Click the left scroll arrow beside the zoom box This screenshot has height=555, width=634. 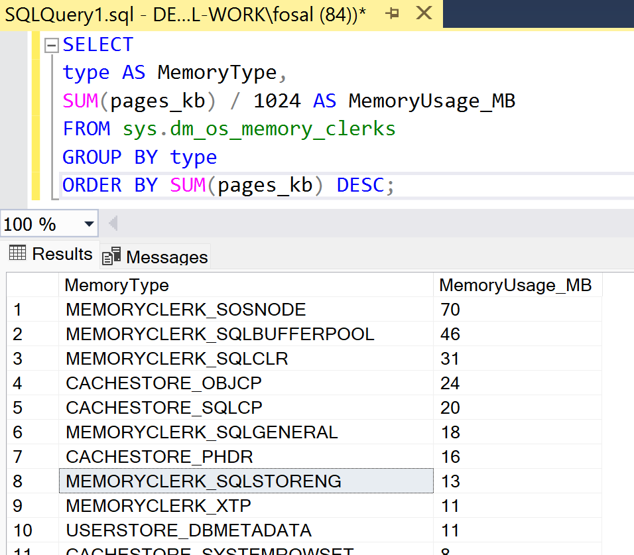click(x=113, y=224)
